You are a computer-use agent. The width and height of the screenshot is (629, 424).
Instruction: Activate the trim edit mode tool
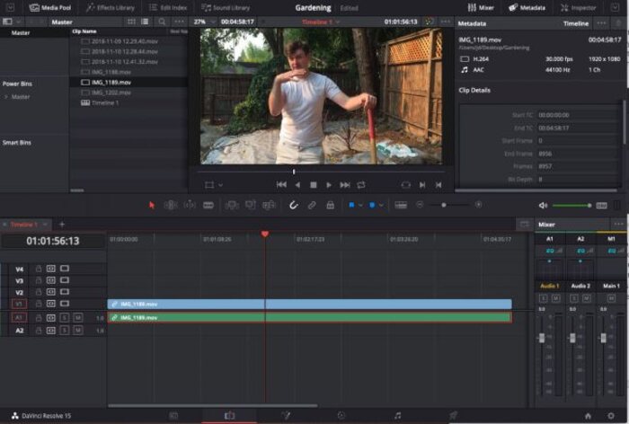tap(171, 206)
